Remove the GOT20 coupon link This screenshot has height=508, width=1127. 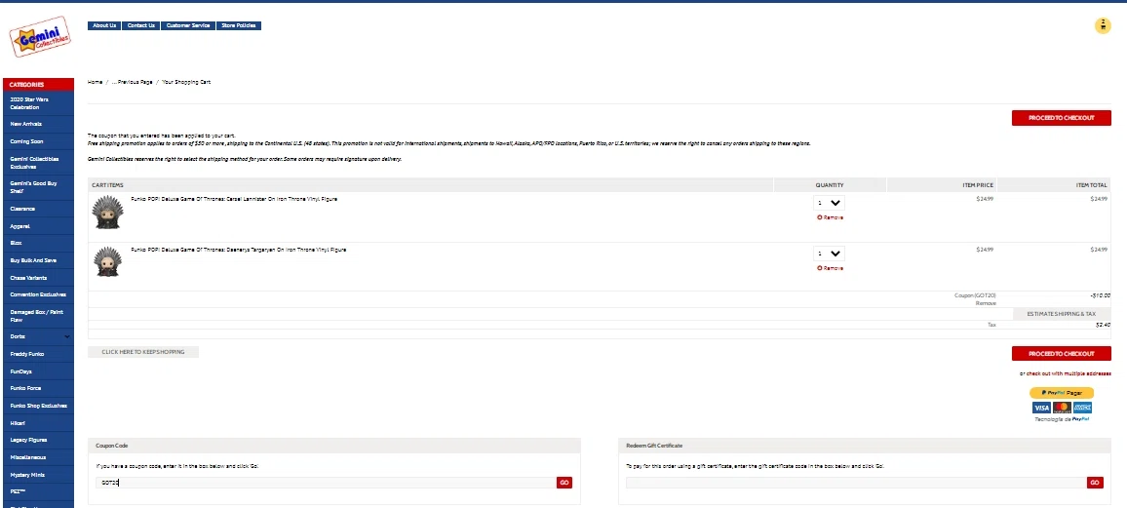(986, 303)
